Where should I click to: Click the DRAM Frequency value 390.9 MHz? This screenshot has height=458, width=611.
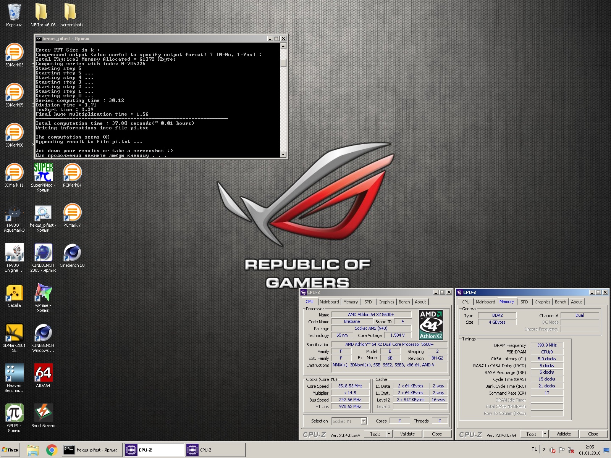coord(547,345)
